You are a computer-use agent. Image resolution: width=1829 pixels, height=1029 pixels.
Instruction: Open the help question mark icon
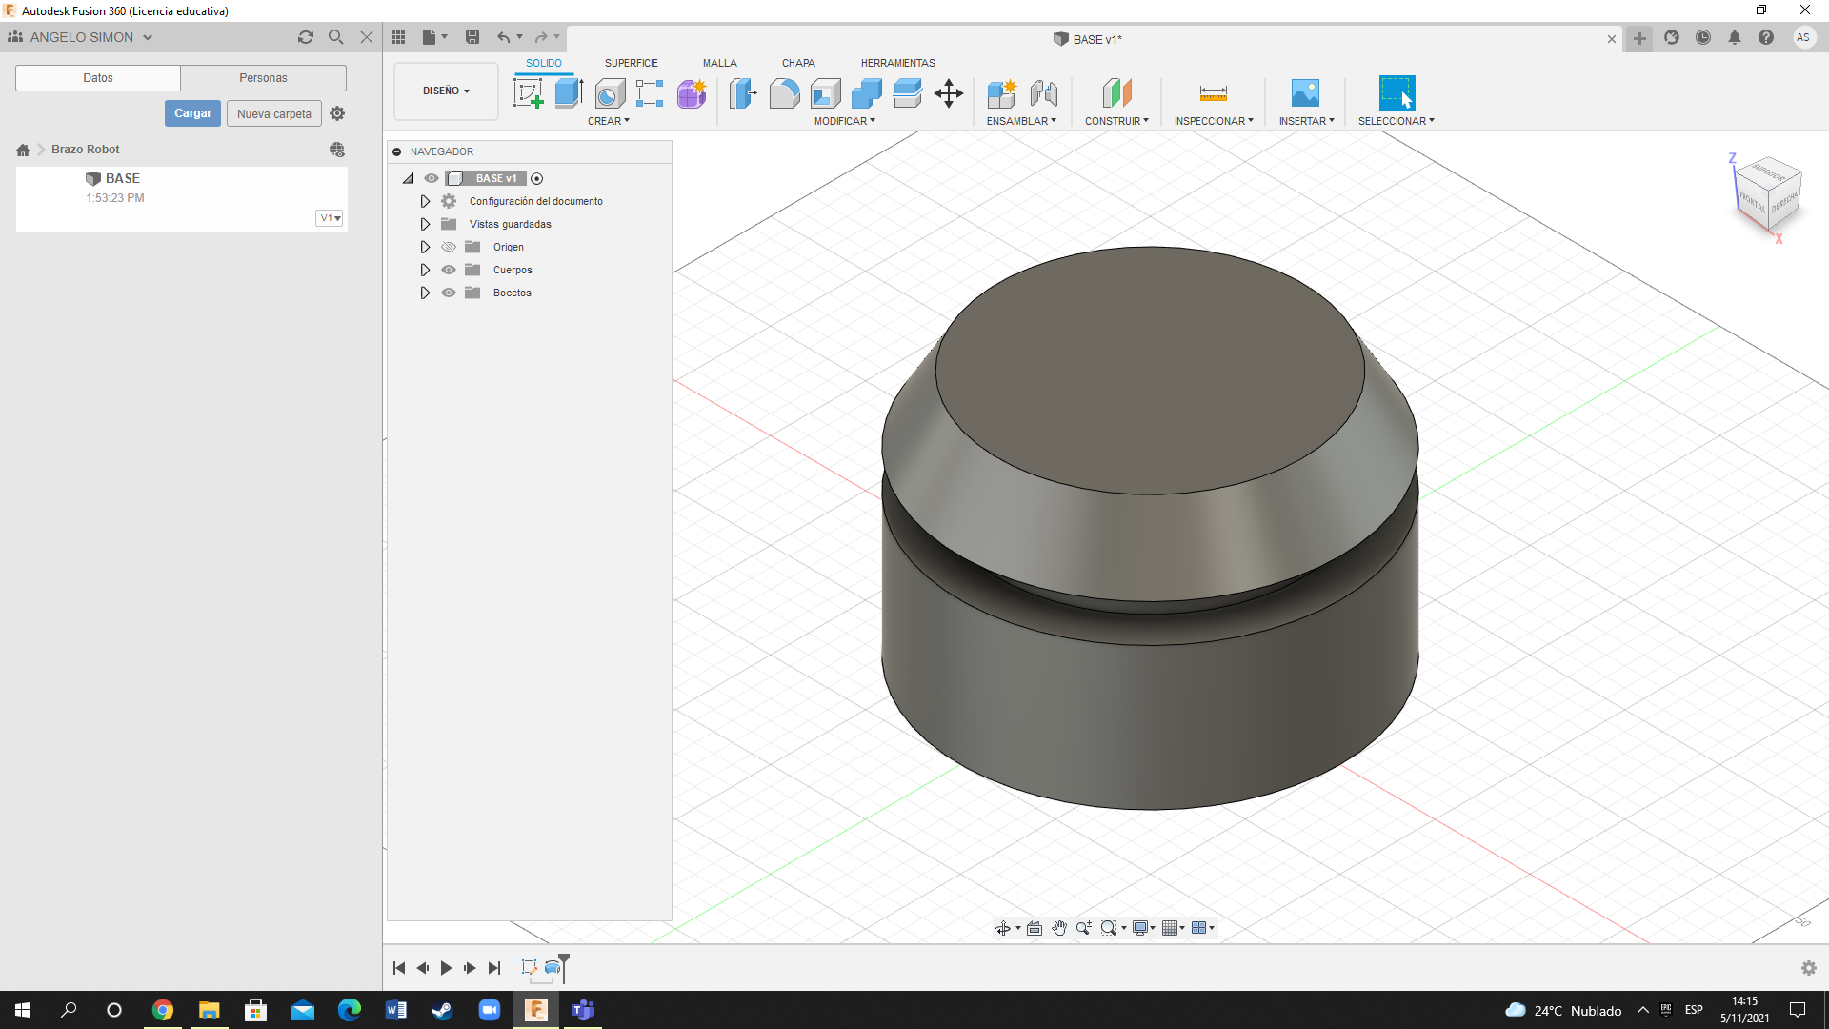1766,38
